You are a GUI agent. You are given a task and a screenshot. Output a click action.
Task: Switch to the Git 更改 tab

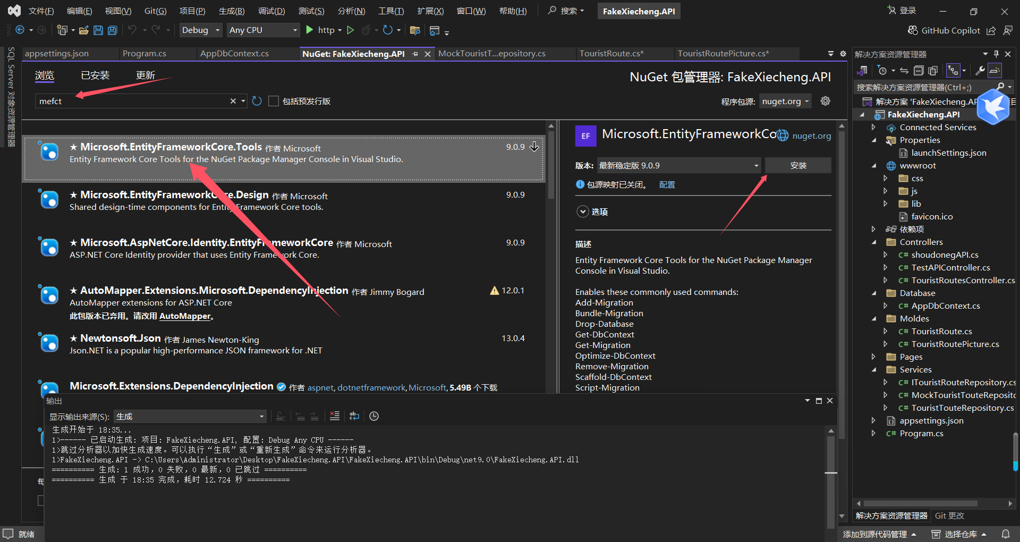(x=949, y=516)
